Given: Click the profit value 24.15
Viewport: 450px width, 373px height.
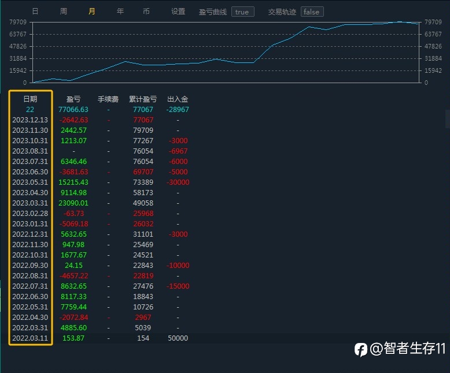Looking at the screenshot, I should pyautogui.click(x=73, y=265).
